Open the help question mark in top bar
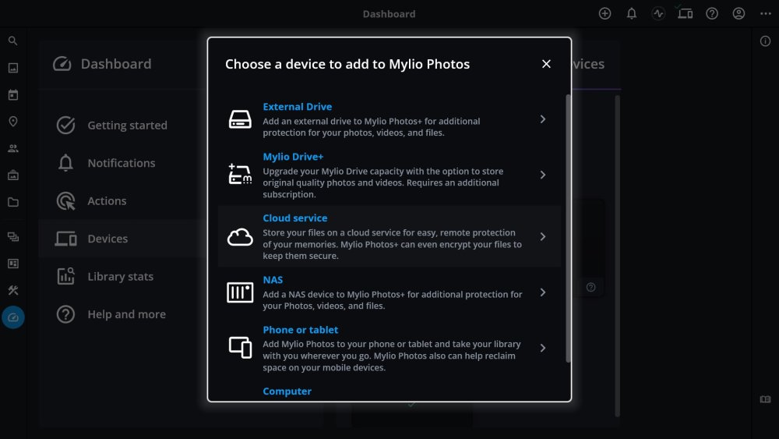This screenshot has height=439, width=779. pos(712,13)
